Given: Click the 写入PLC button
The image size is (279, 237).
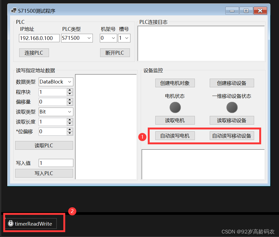Looking at the screenshot, I should click(44, 173).
